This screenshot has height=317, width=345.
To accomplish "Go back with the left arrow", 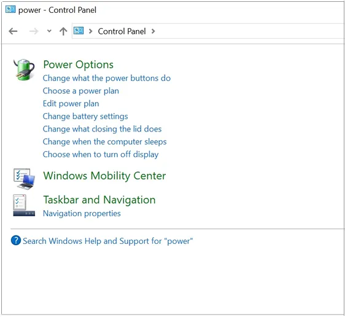I will (x=13, y=31).
